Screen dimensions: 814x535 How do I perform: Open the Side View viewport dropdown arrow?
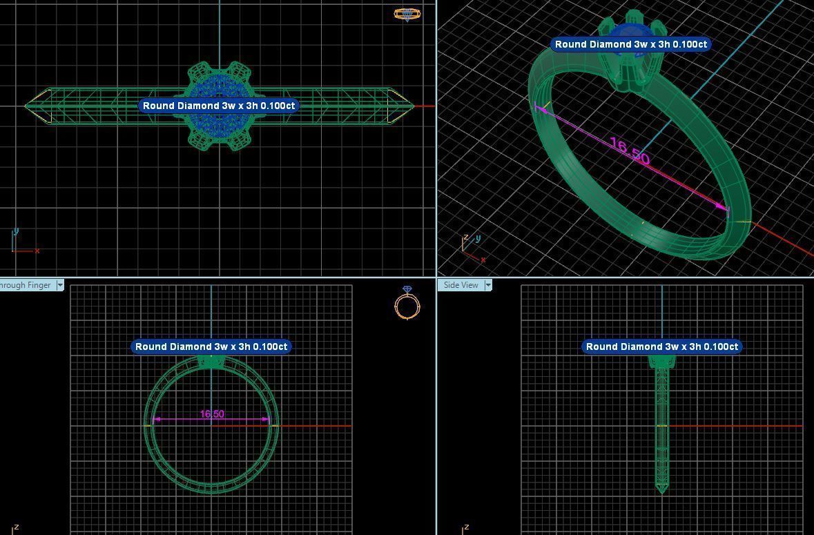[x=488, y=285]
